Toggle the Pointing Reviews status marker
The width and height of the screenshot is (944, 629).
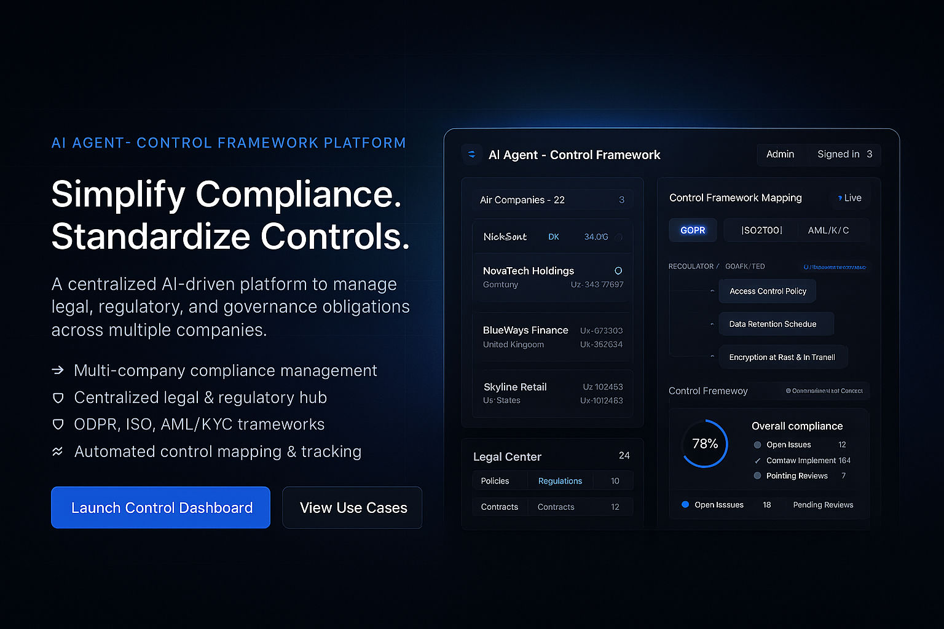[x=757, y=475]
